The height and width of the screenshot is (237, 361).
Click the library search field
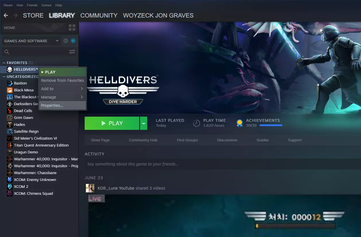click(40, 52)
